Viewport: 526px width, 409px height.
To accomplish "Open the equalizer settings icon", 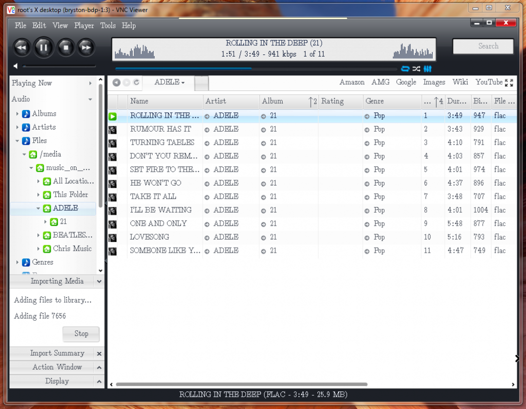I will pyautogui.click(x=427, y=69).
